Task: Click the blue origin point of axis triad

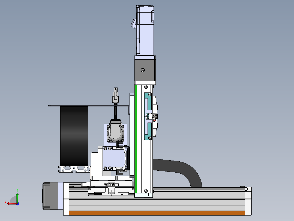Action: click(17, 203)
